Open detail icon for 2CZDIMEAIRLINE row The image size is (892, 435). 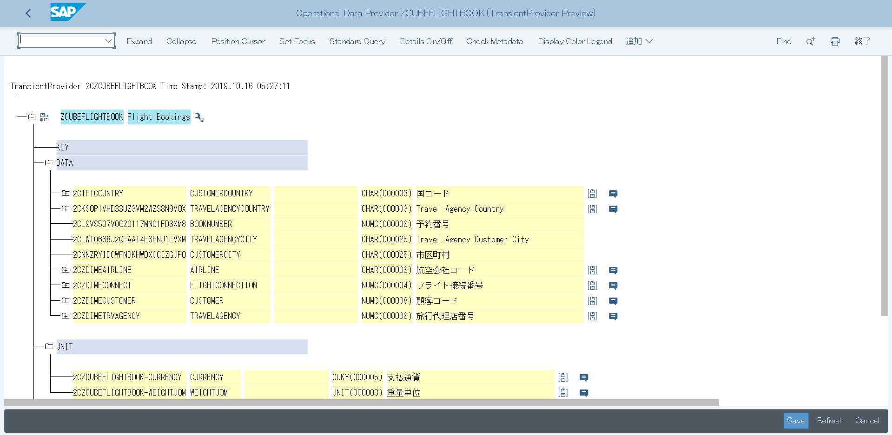click(x=592, y=270)
